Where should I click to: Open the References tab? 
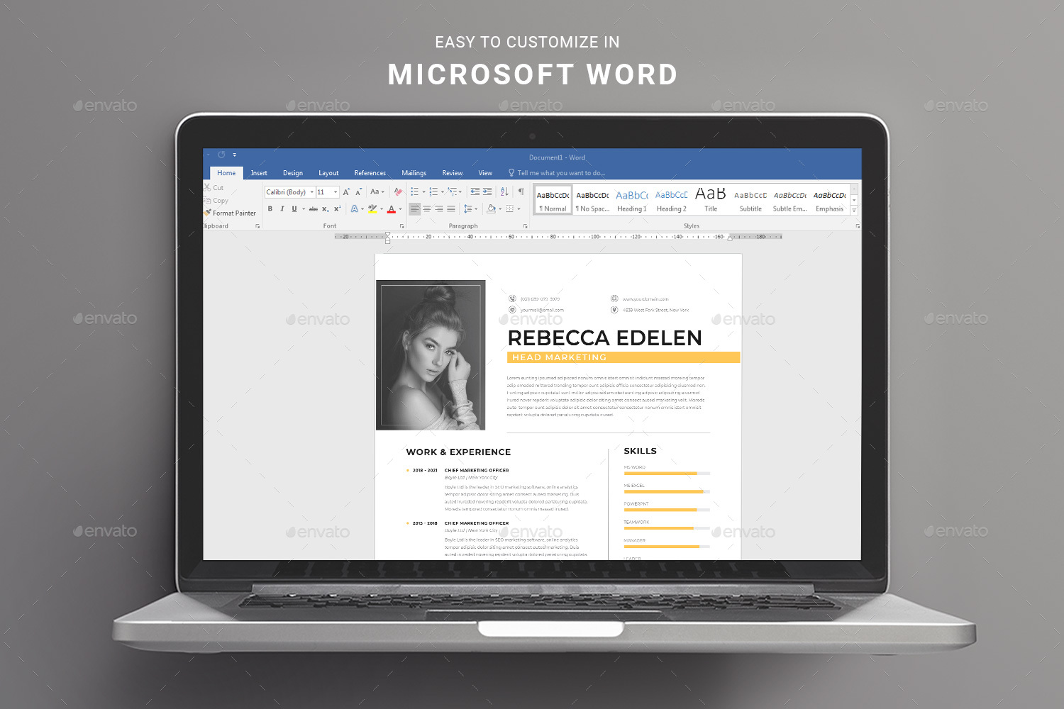tap(370, 173)
